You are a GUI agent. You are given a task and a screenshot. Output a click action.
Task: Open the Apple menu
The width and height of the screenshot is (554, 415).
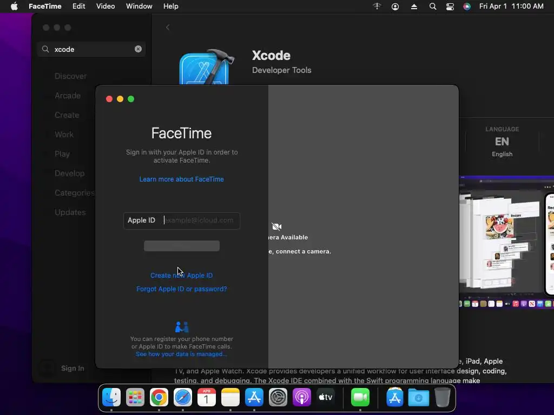click(x=14, y=6)
